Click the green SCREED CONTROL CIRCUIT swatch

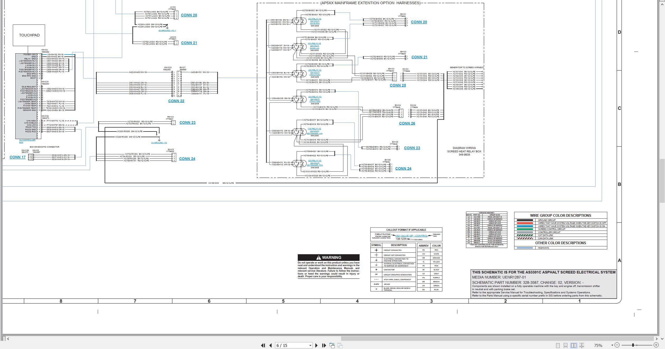(525, 229)
